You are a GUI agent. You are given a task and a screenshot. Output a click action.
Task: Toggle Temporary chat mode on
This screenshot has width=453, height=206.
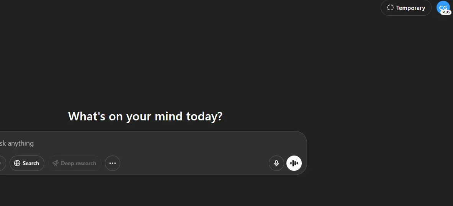(406, 8)
